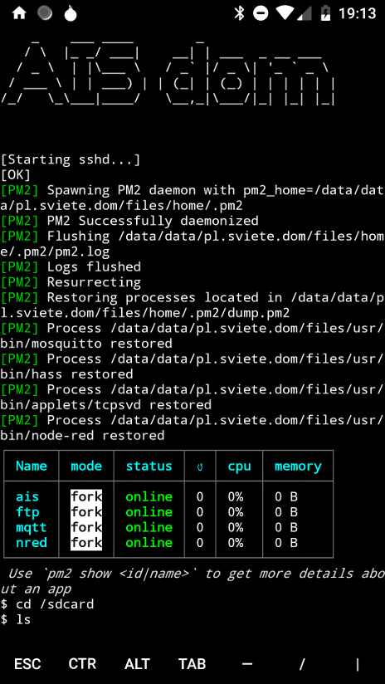
Task: Tap the slash key on the extra keys bar
Action: point(302,664)
